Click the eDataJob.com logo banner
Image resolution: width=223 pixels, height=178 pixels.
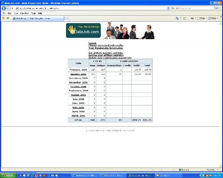(83, 30)
